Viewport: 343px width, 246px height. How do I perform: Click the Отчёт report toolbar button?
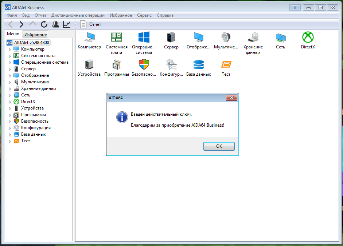tap(91, 24)
